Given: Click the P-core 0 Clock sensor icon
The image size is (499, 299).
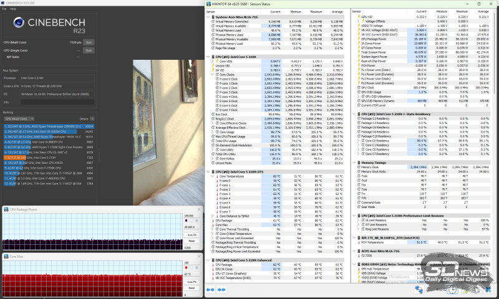Looking at the screenshot, I should click(x=217, y=79).
